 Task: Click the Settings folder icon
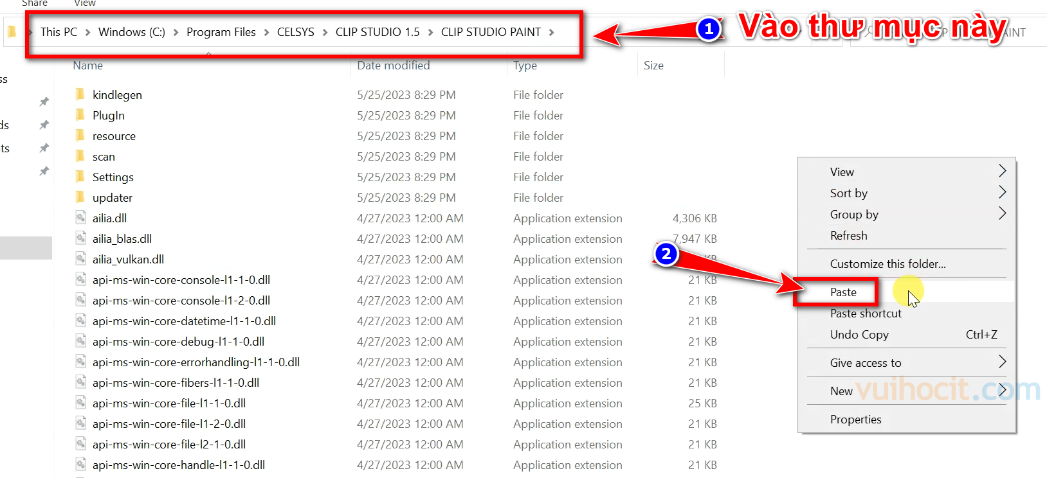[80, 177]
